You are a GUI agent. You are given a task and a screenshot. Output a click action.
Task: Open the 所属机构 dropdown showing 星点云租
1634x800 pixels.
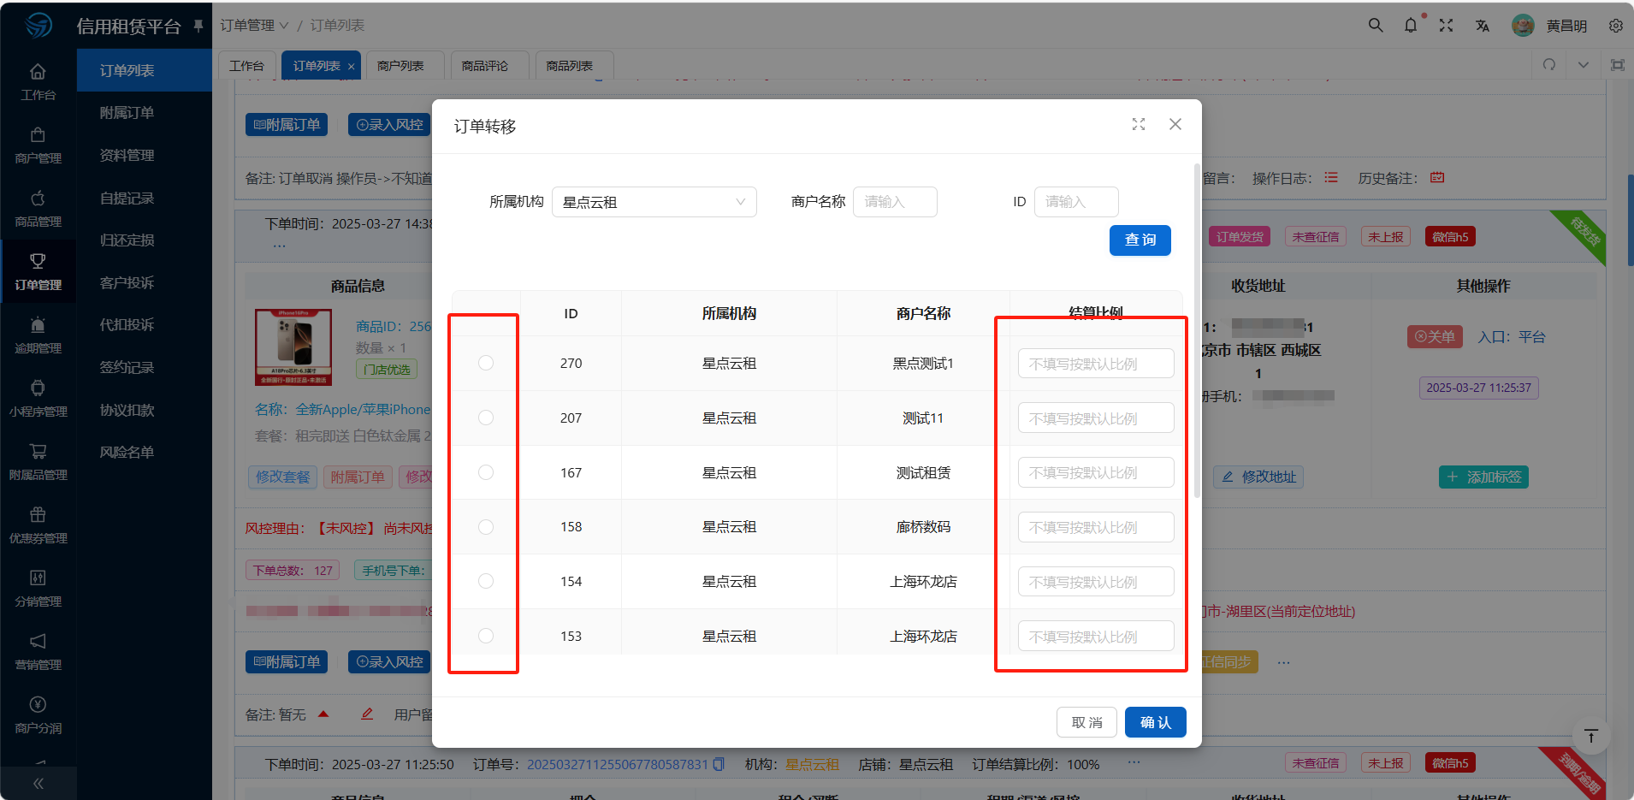(x=654, y=202)
